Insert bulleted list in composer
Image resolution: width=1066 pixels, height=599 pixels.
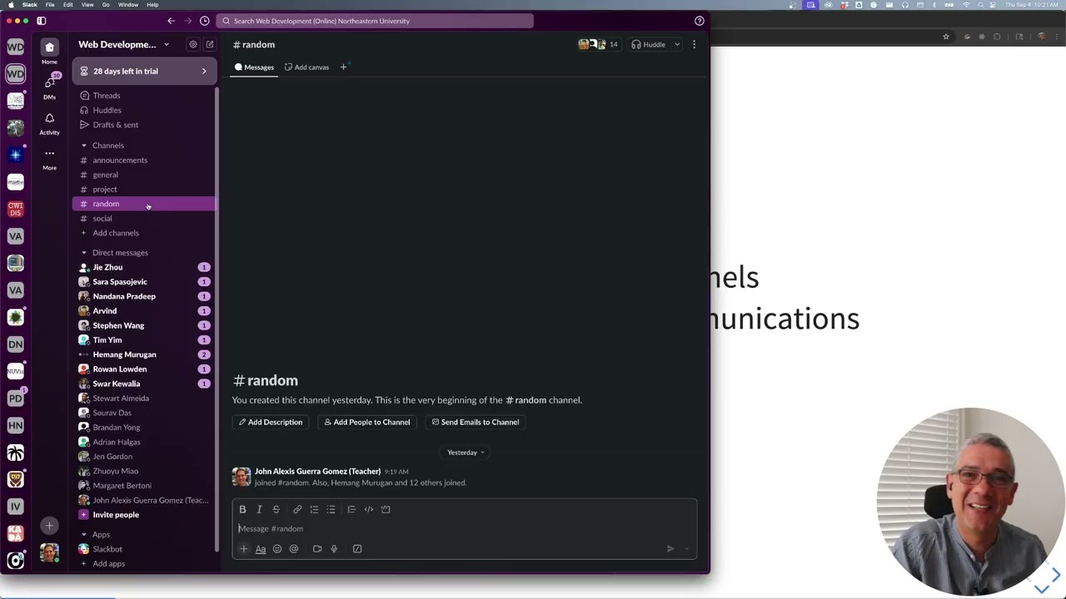[x=331, y=509]
